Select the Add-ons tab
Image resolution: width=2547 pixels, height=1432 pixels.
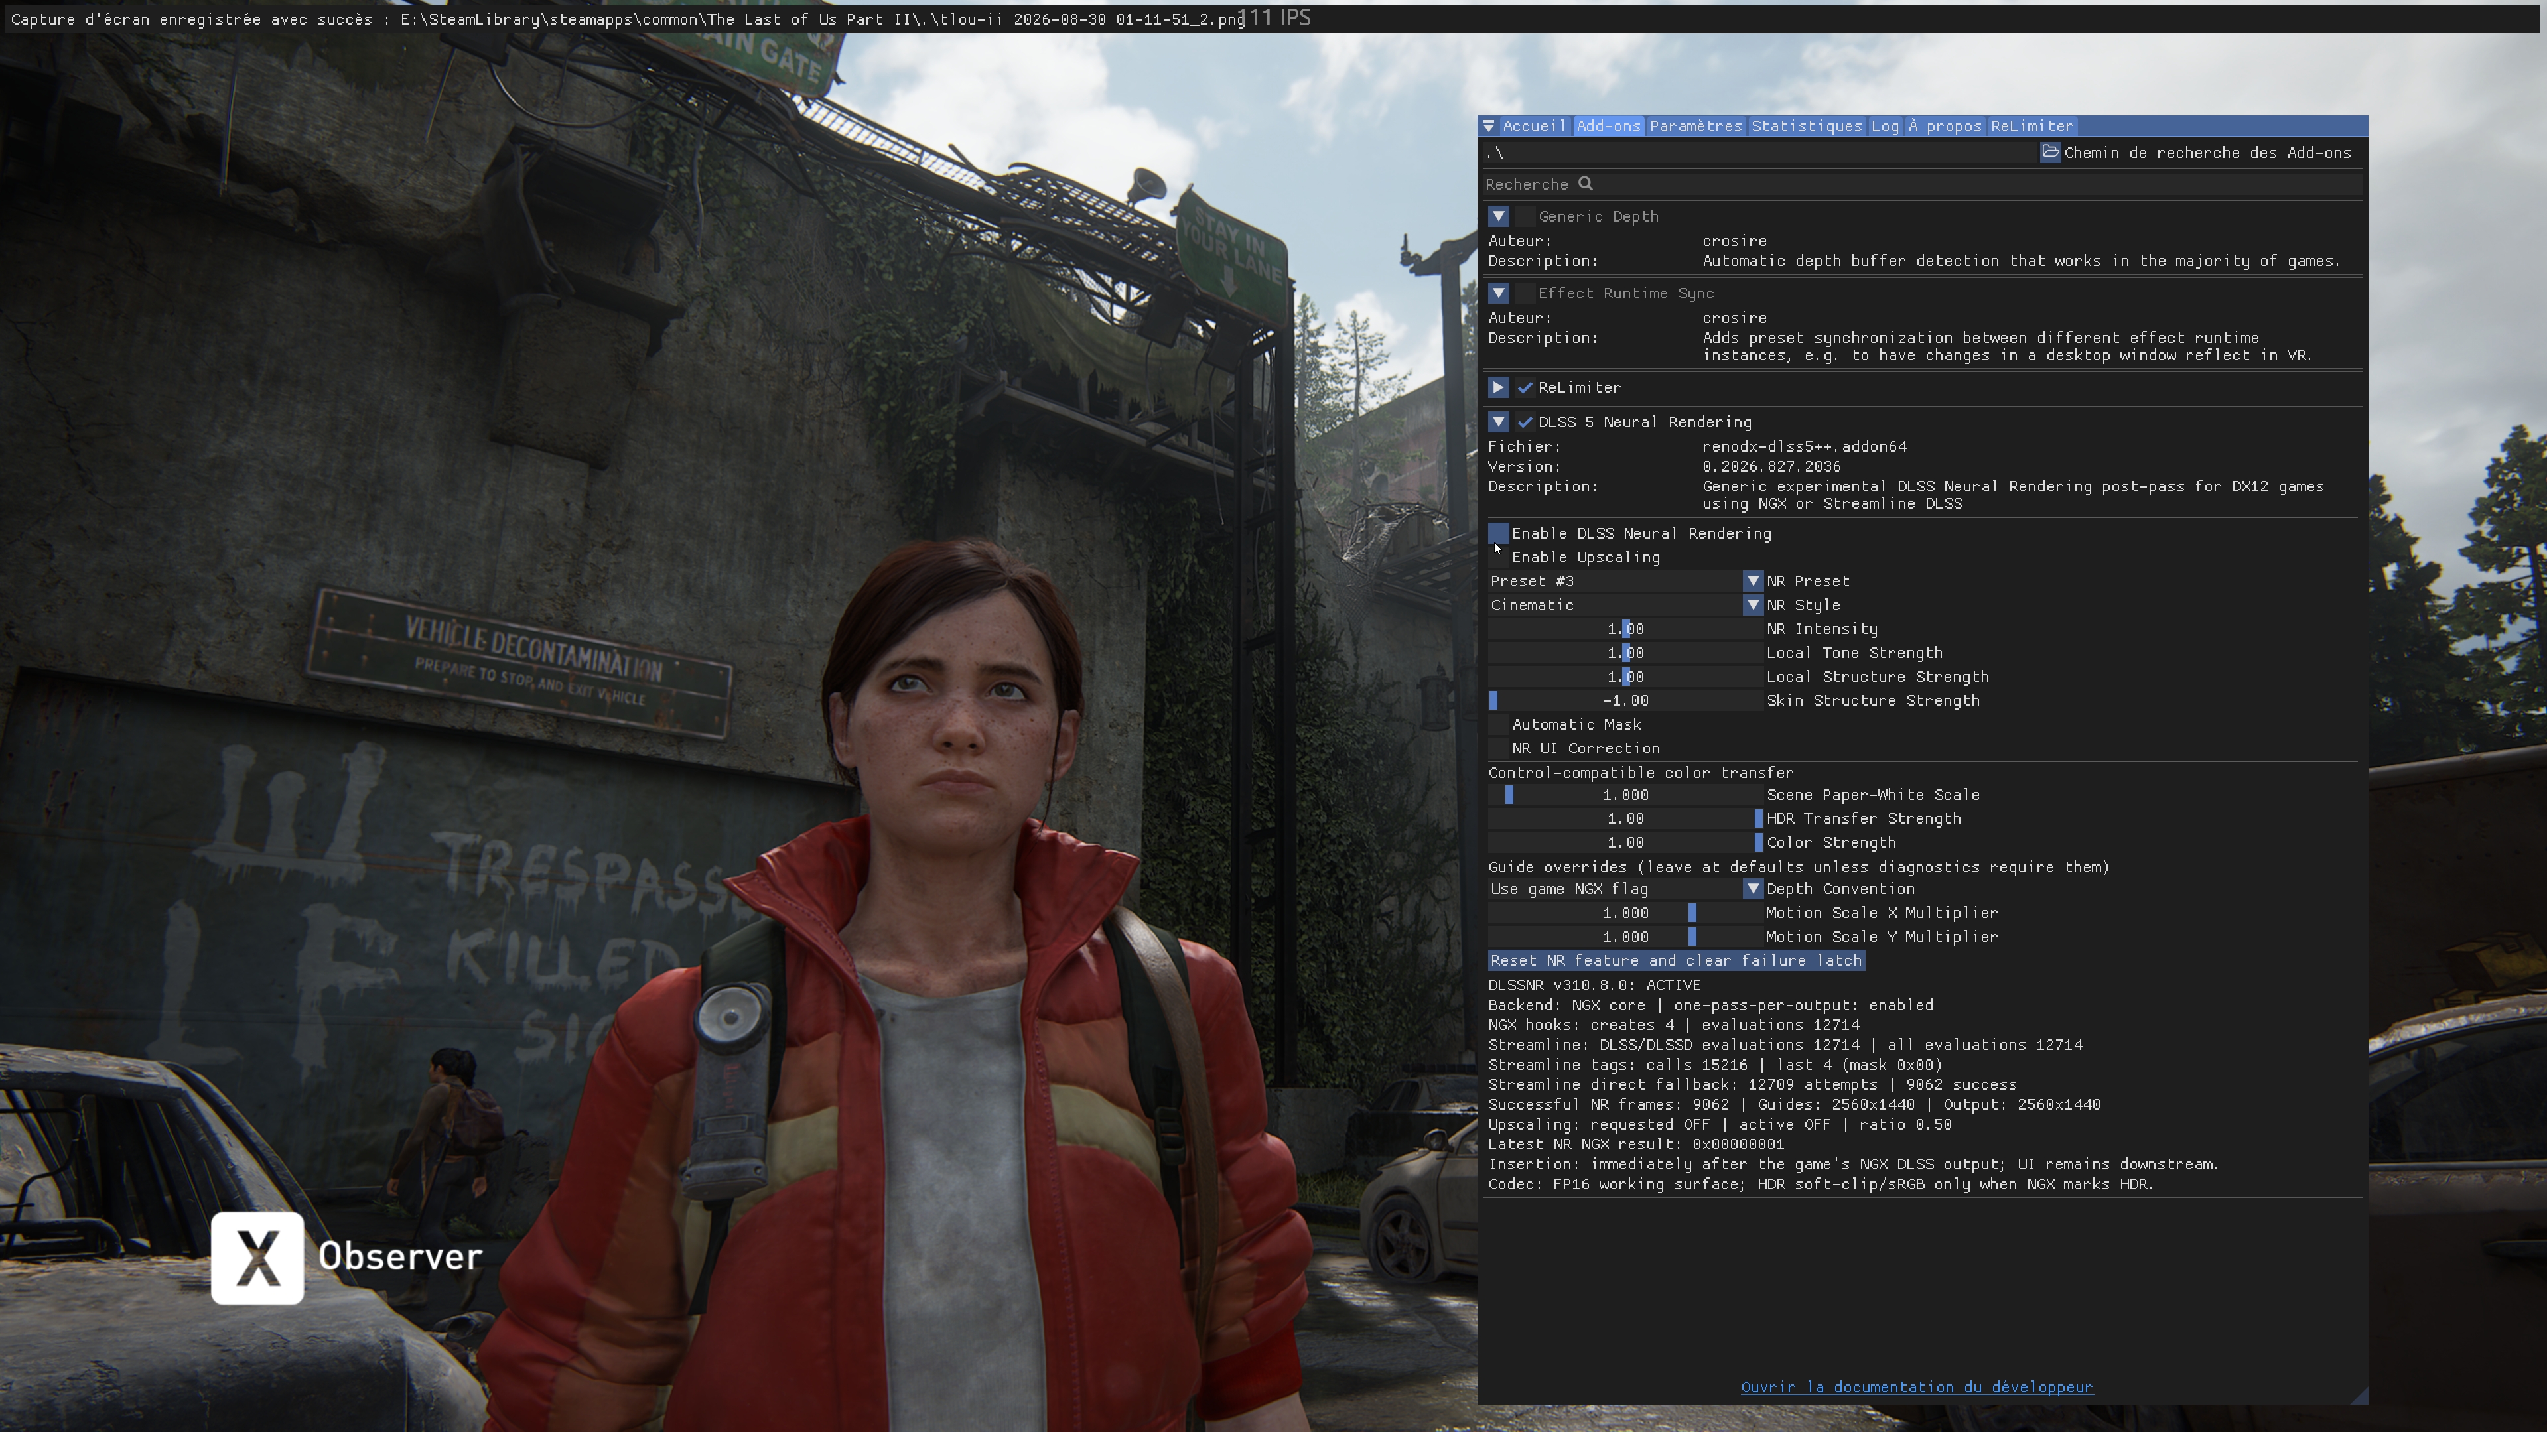1609,127
